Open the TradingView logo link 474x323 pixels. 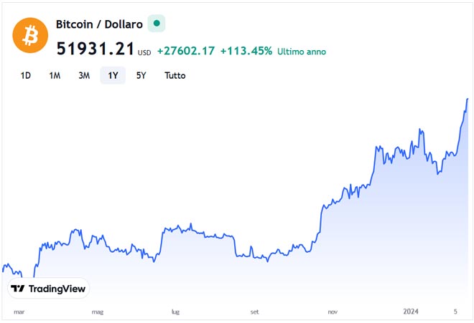coord(49,289)
